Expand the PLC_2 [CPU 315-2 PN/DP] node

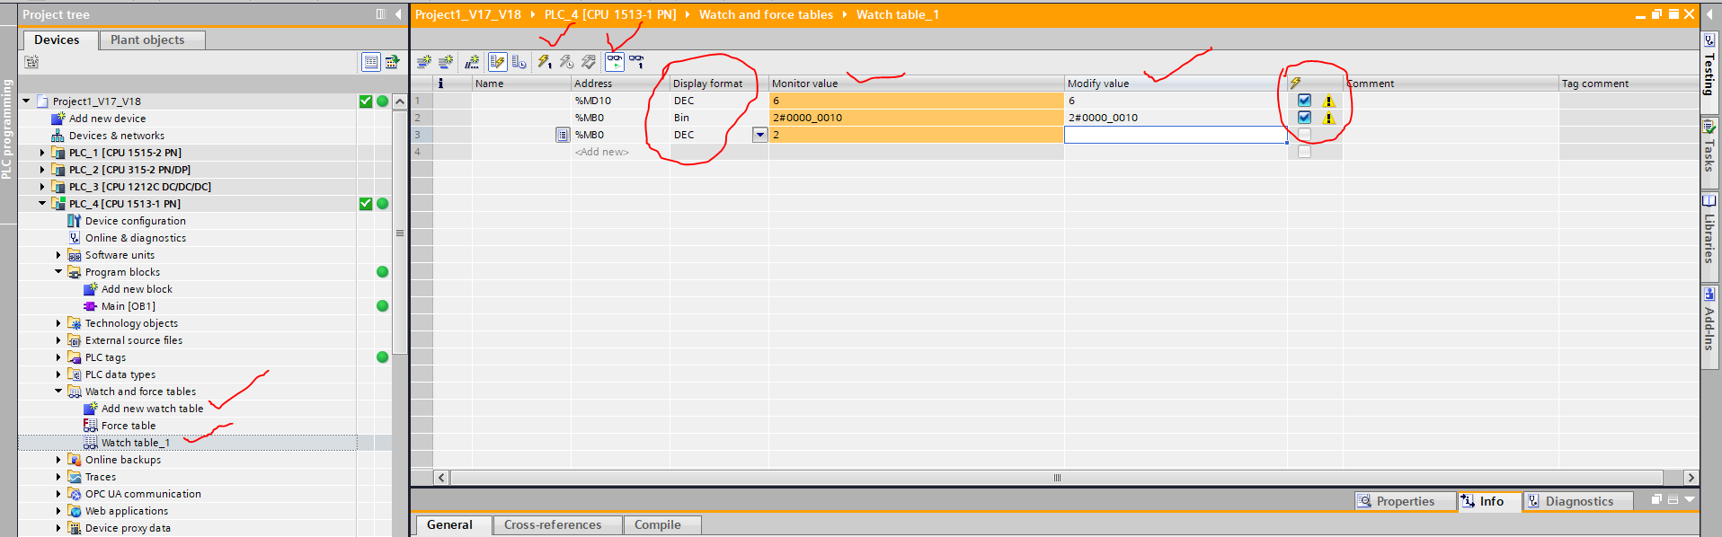[x=42, y=170]
